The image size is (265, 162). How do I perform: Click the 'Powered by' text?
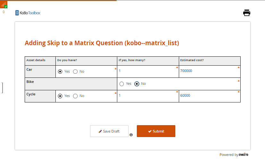(x=229, y=155)
